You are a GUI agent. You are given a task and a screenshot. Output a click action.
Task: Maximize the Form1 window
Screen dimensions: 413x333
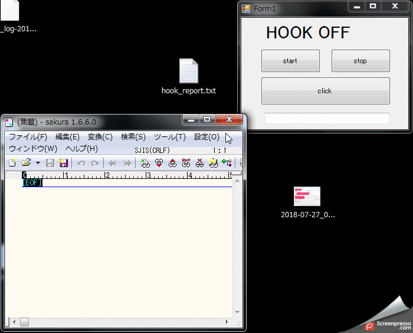click(x=373, y=6)
